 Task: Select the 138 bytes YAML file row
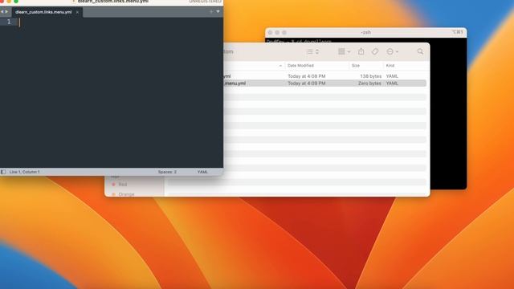[324, 76]
